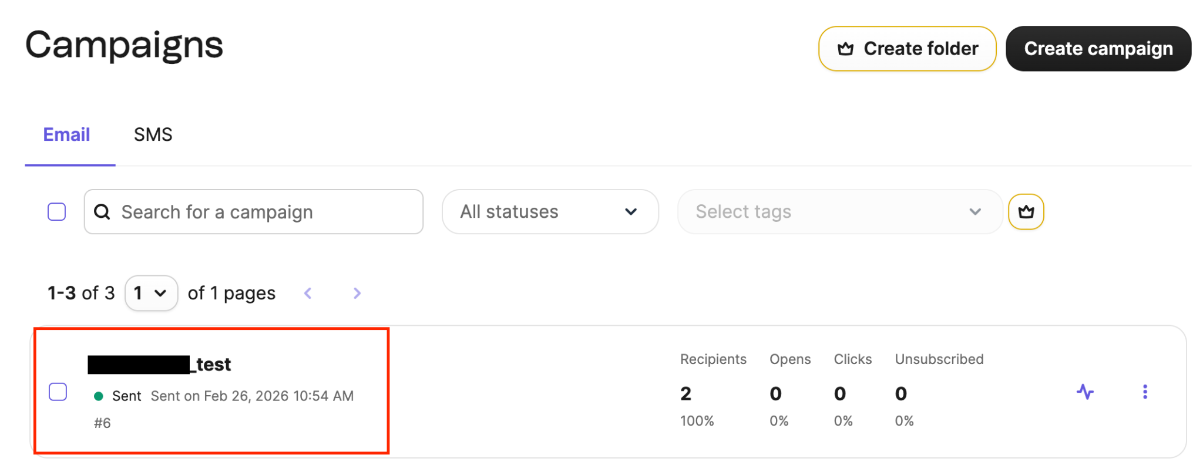
Task: Switch to the Email tab
Action: tap(66, 134)
